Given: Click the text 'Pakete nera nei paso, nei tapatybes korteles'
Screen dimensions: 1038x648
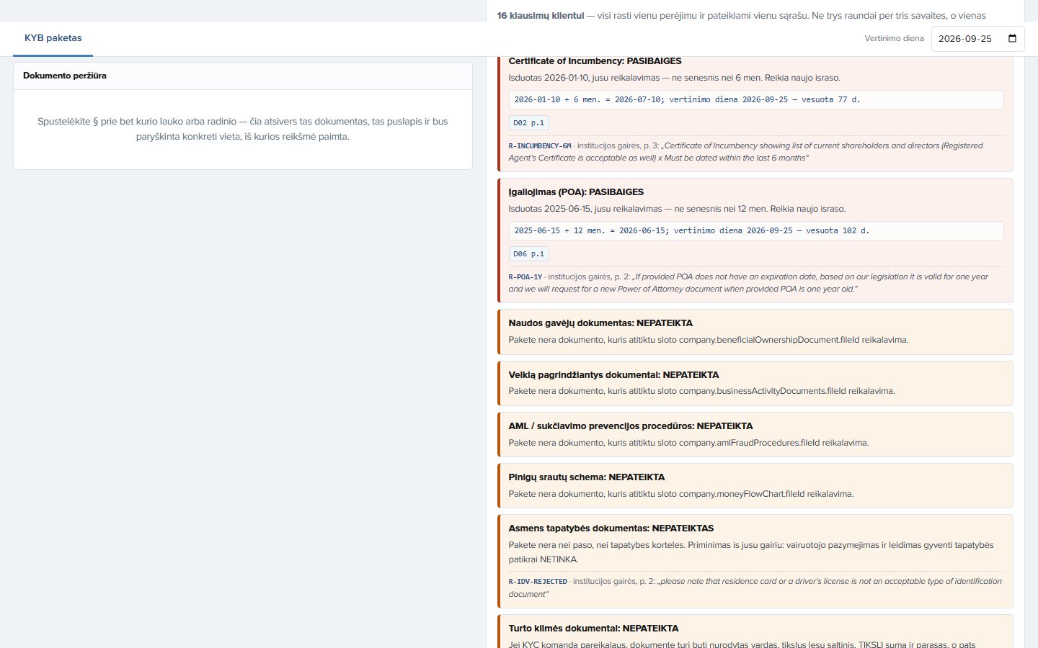Looking at the screenshot, I should tap(751, 552).
